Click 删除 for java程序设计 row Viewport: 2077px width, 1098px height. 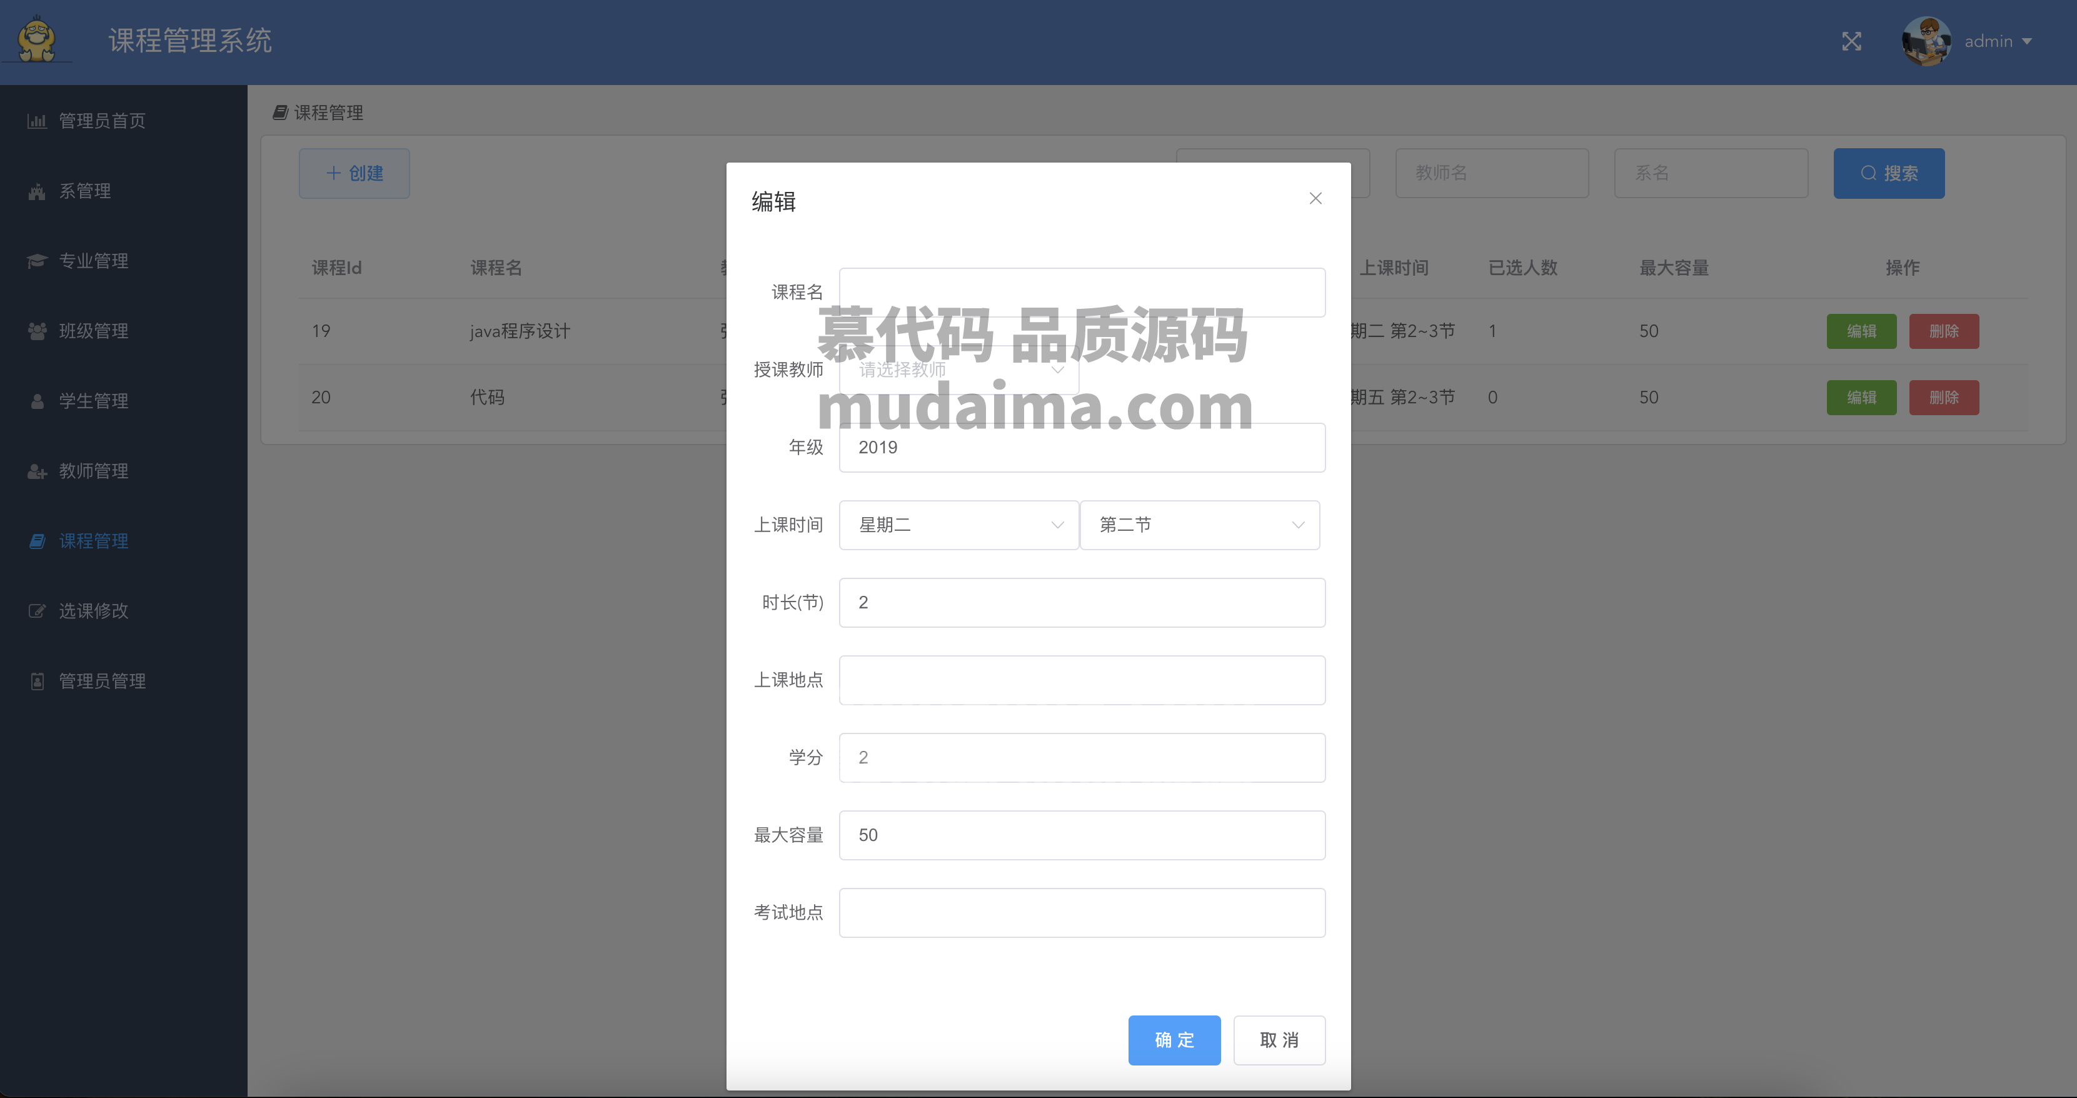[1943, 331]
